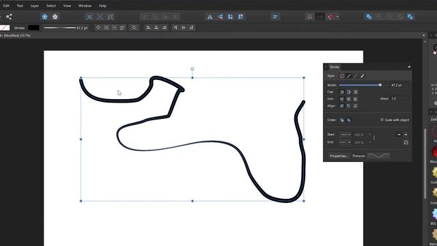437x246 pixels.
Task: Close the Stroke panel
Action: (x=409, y=67)
